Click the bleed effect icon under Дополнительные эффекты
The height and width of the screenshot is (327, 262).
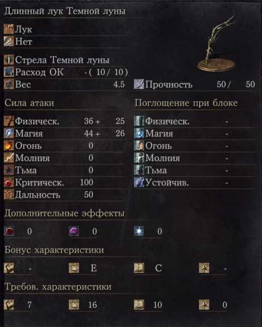(x=9, y=232)
